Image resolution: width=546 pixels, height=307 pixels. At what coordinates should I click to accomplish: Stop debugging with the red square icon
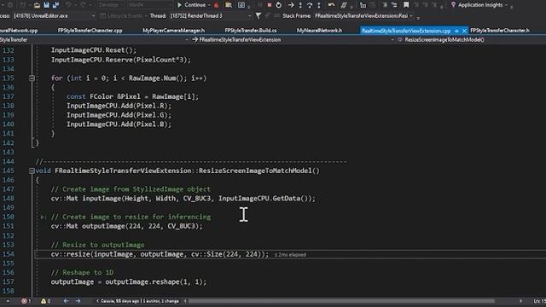[x=270, y=5]
